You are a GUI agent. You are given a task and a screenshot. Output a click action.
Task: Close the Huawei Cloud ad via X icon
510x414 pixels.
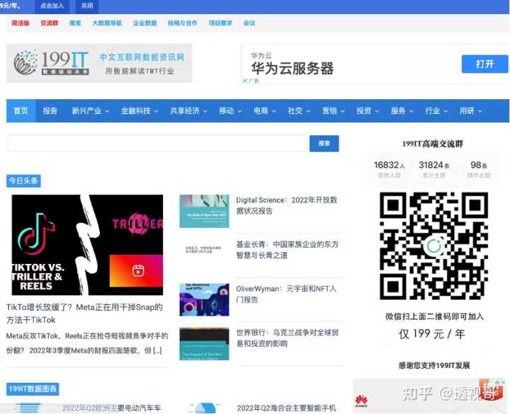point(245,81)
